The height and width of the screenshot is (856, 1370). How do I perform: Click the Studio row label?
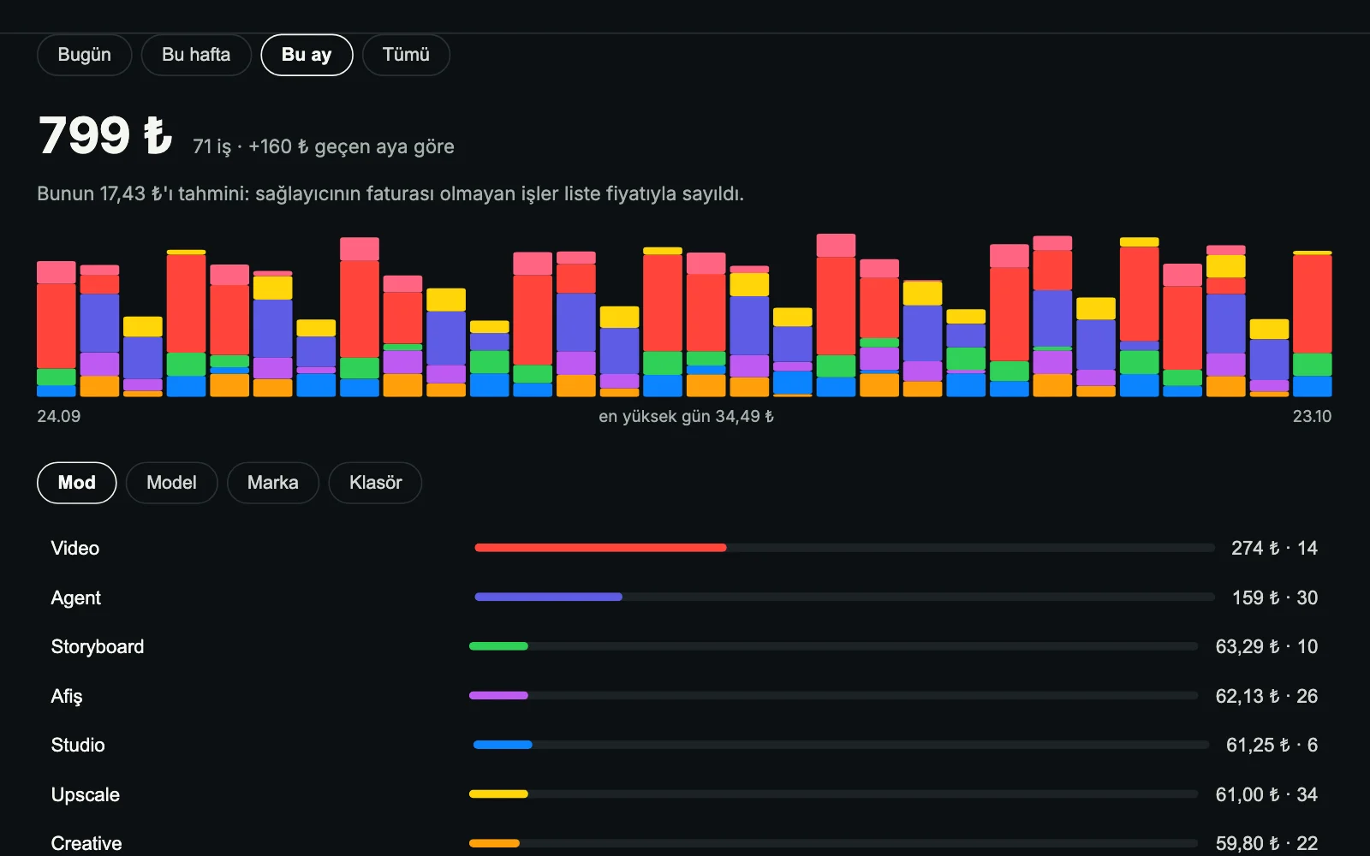point(78,745)
